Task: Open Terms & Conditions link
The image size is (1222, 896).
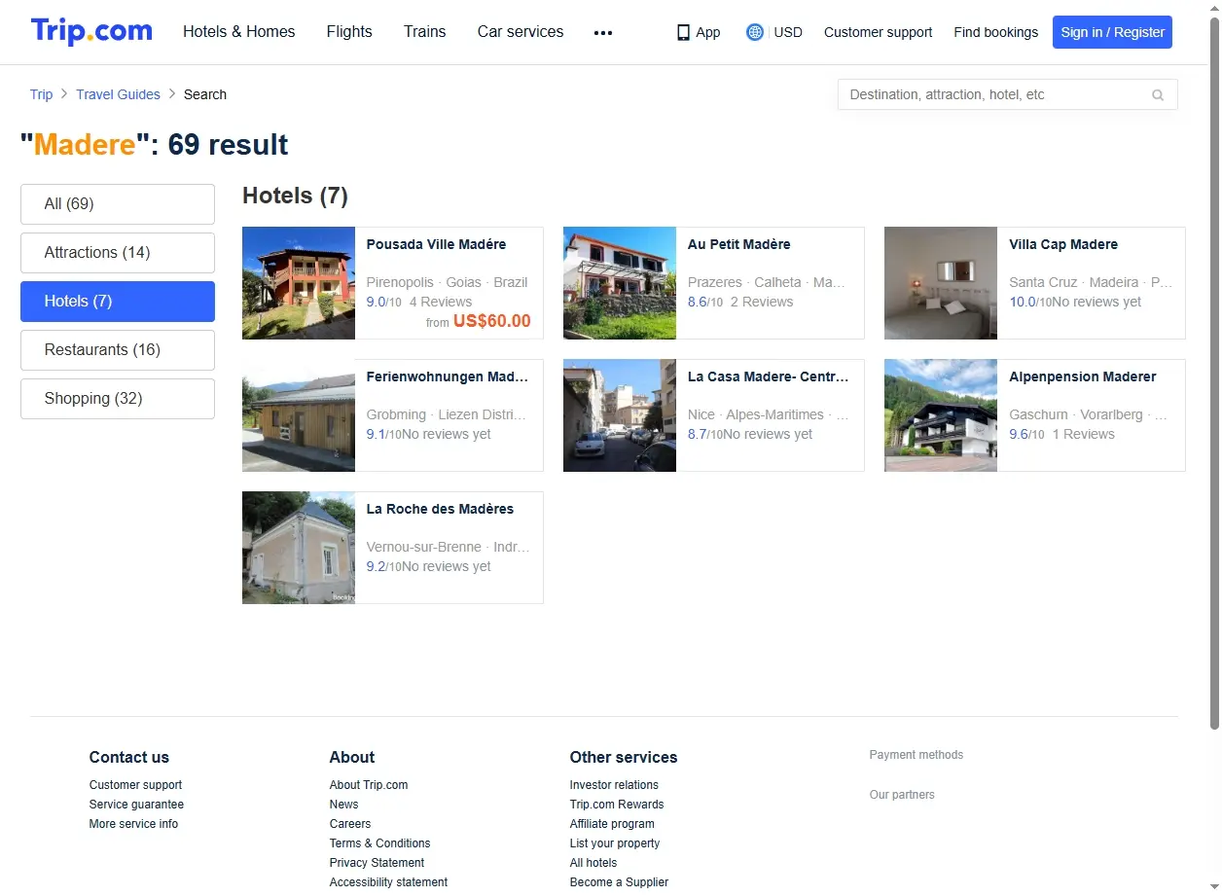Action: [x=379, y=843]
